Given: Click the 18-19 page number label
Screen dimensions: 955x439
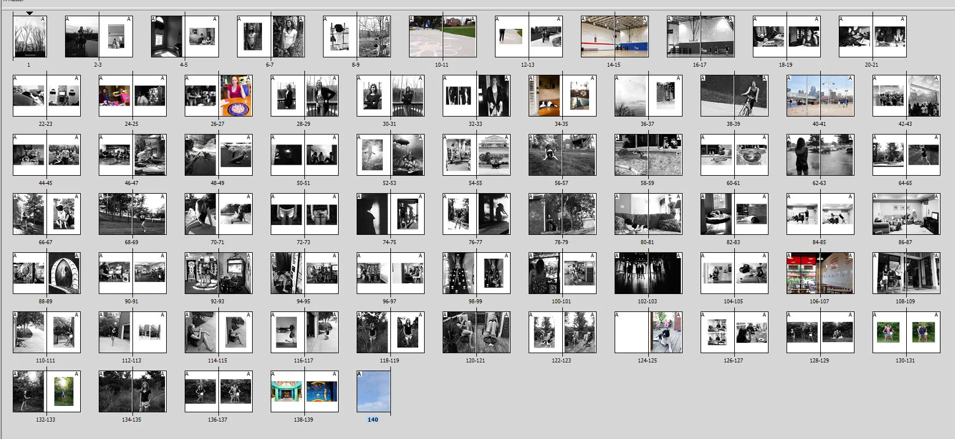Looking at the screenshot, I should point(786,64).
